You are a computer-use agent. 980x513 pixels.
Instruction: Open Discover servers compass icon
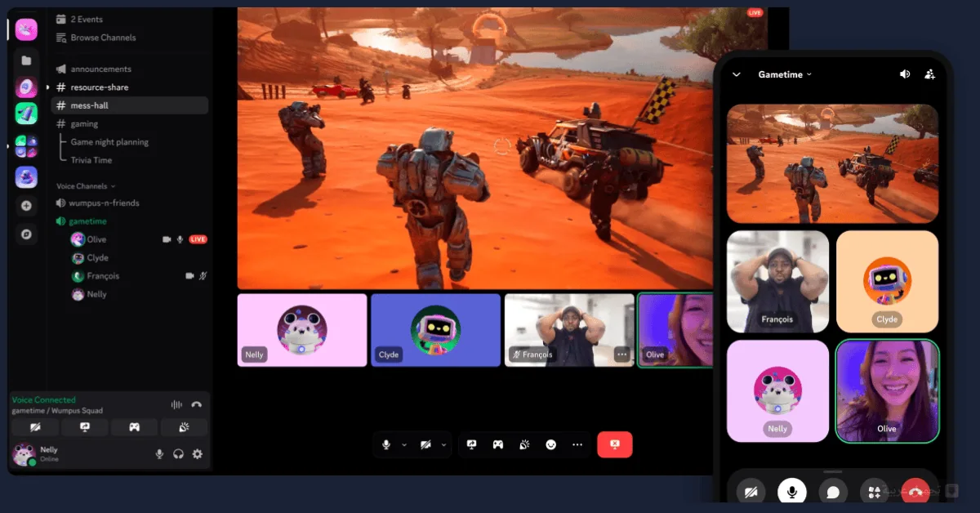point(26,234)
